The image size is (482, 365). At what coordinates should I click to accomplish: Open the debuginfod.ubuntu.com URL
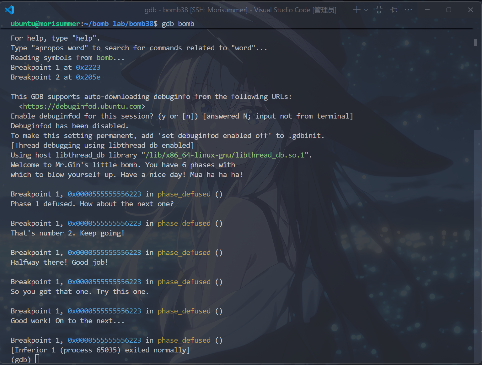tap(82, 107)
